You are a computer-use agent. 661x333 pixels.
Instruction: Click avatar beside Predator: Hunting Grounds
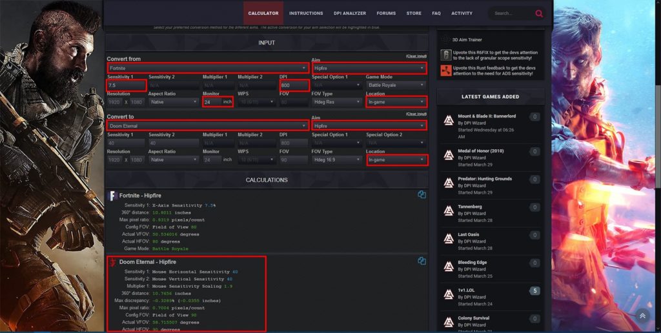449,183
